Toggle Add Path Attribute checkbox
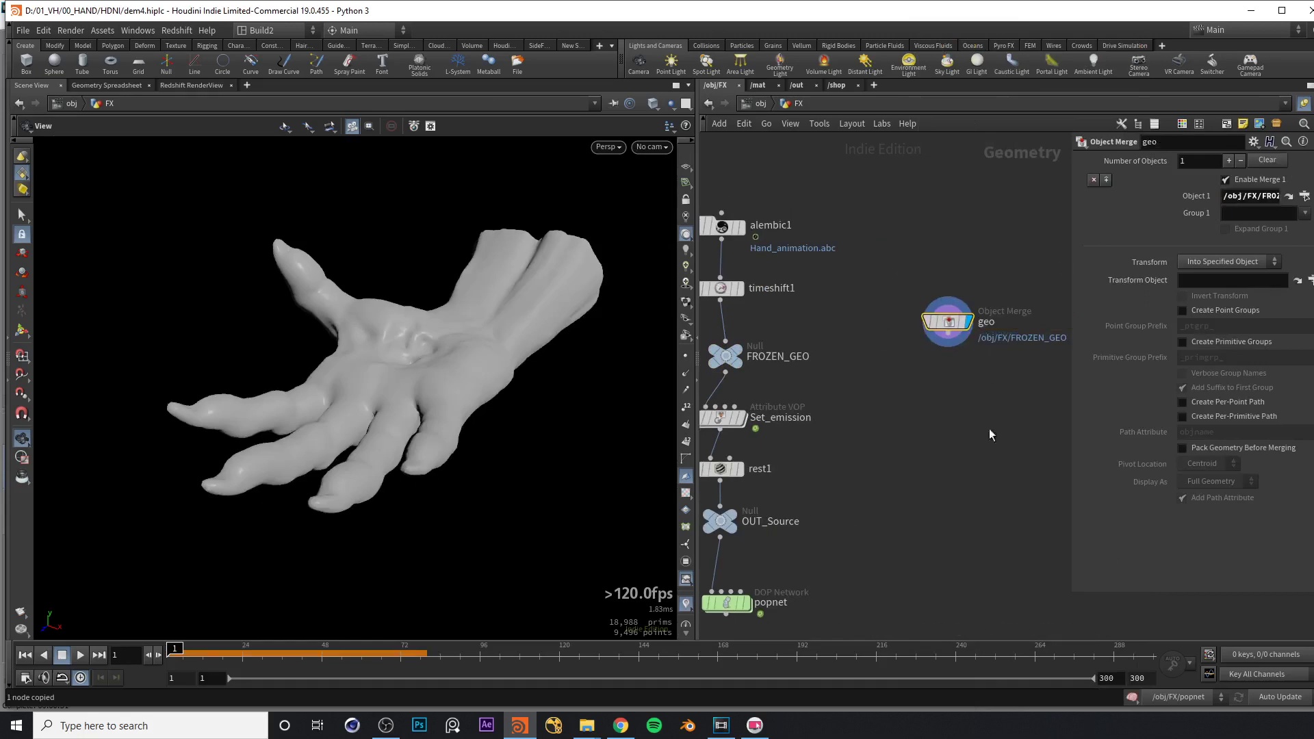The height and width of the screenshot is (739, 1314). tap(1182, 498)
